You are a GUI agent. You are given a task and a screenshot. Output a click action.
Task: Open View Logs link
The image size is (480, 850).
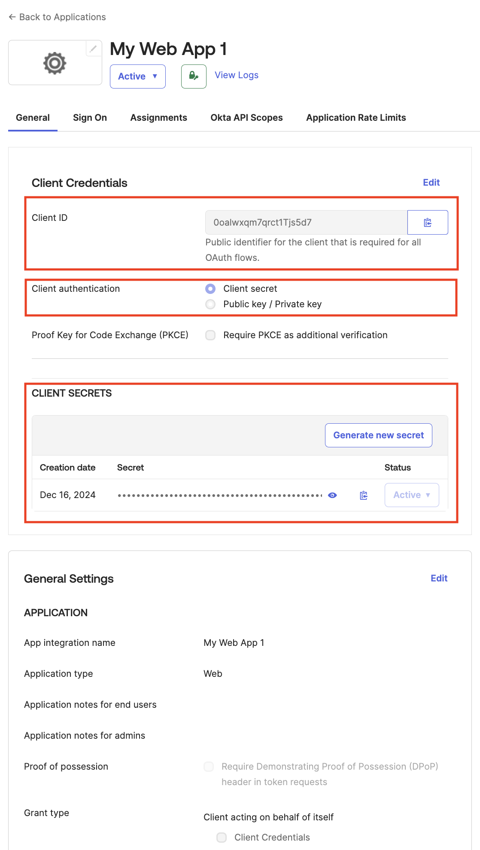coord(236,75)
